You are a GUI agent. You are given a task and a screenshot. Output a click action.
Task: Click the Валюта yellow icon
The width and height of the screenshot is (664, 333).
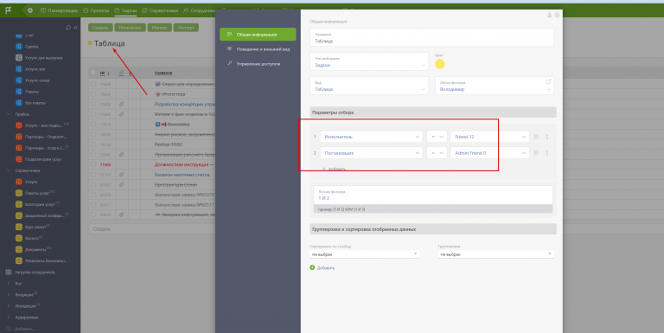19,238
